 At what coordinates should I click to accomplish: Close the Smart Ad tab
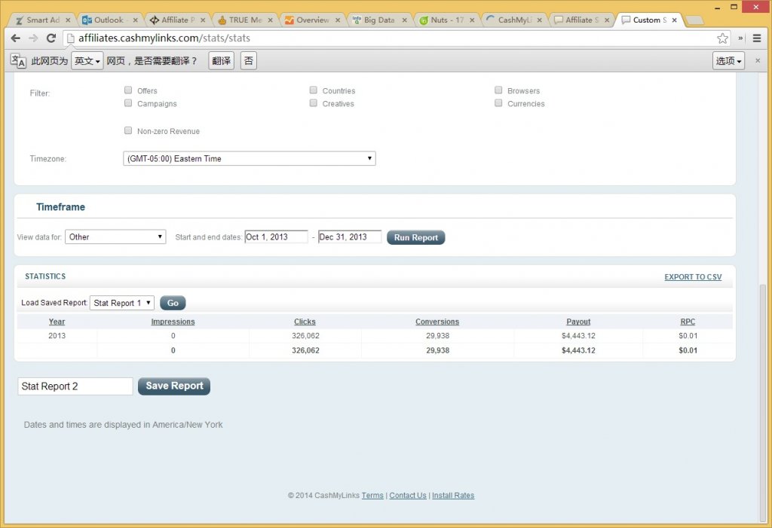[x=68, y=20]
